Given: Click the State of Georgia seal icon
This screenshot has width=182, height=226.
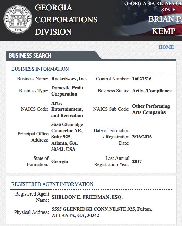Looking at the screenshot, I should [x=18, y=19].
